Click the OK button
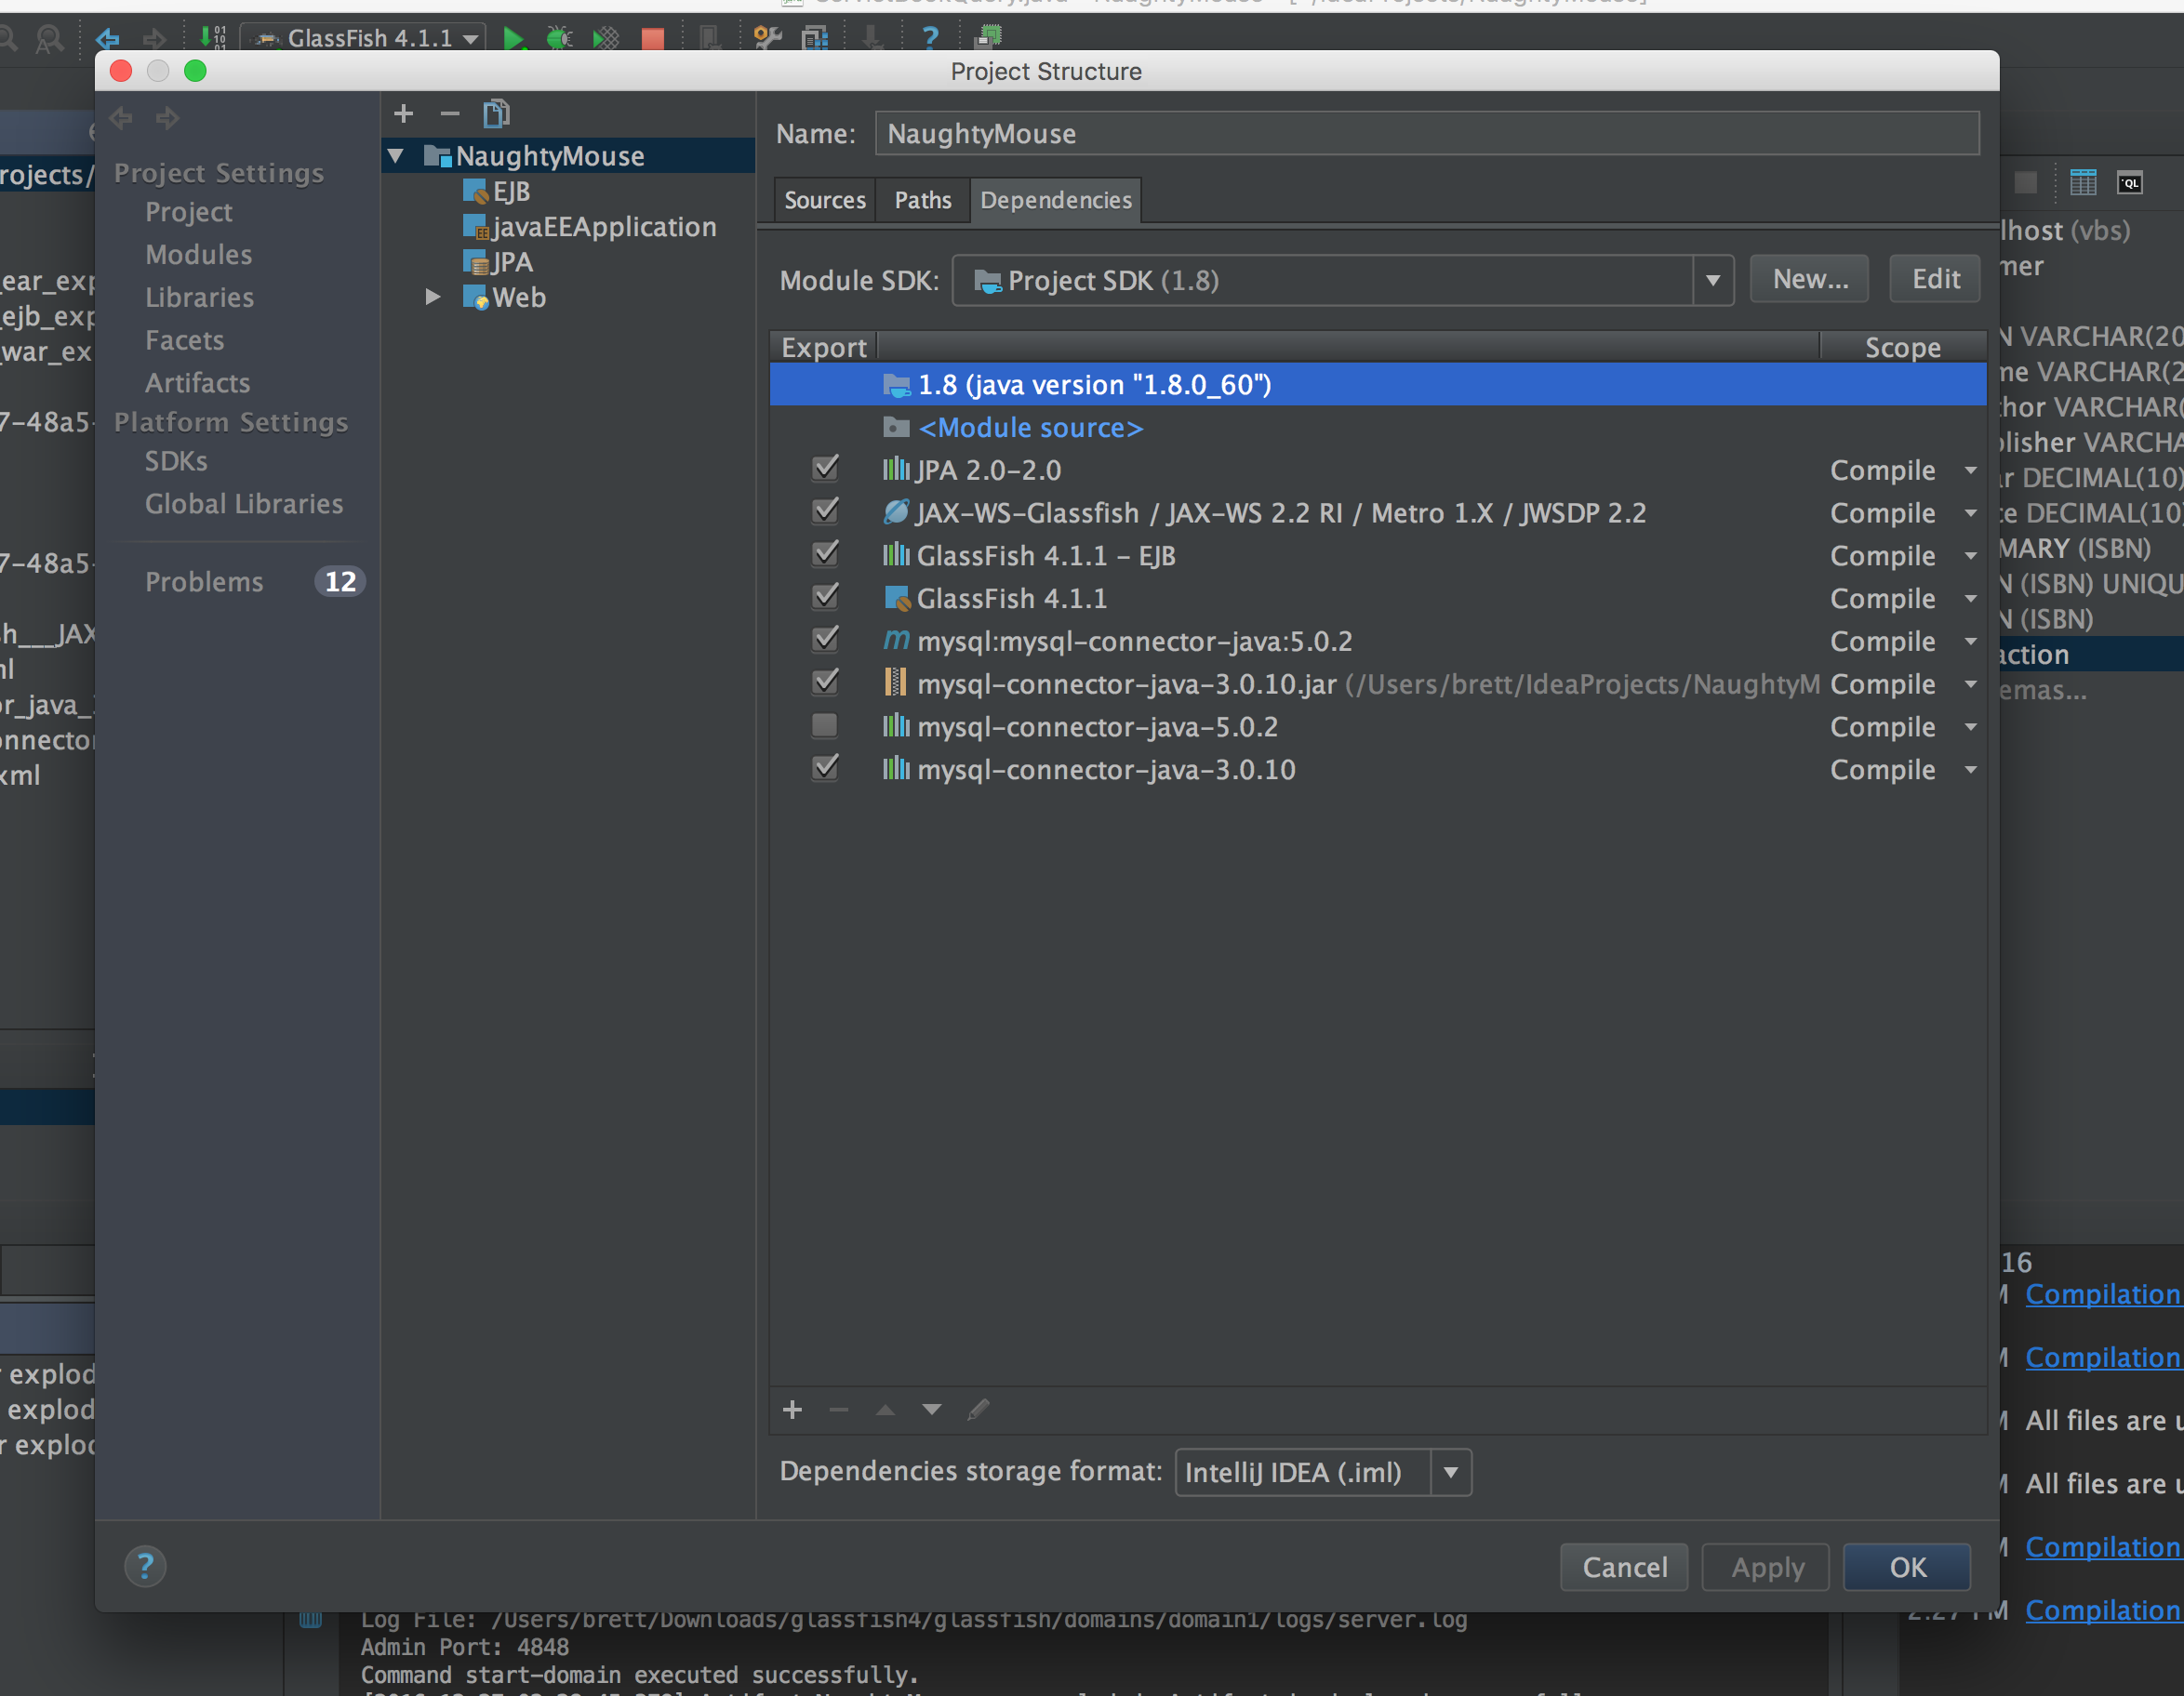 (x=1907, y=1566)
